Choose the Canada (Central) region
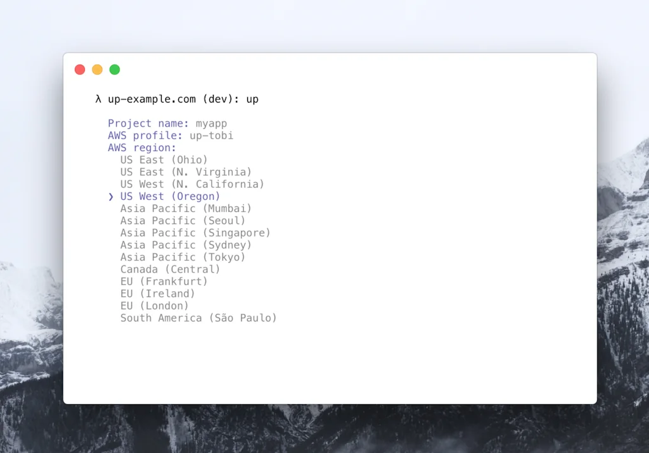The width and height of the screenshot is (649, 453). [x=170, y=269]
